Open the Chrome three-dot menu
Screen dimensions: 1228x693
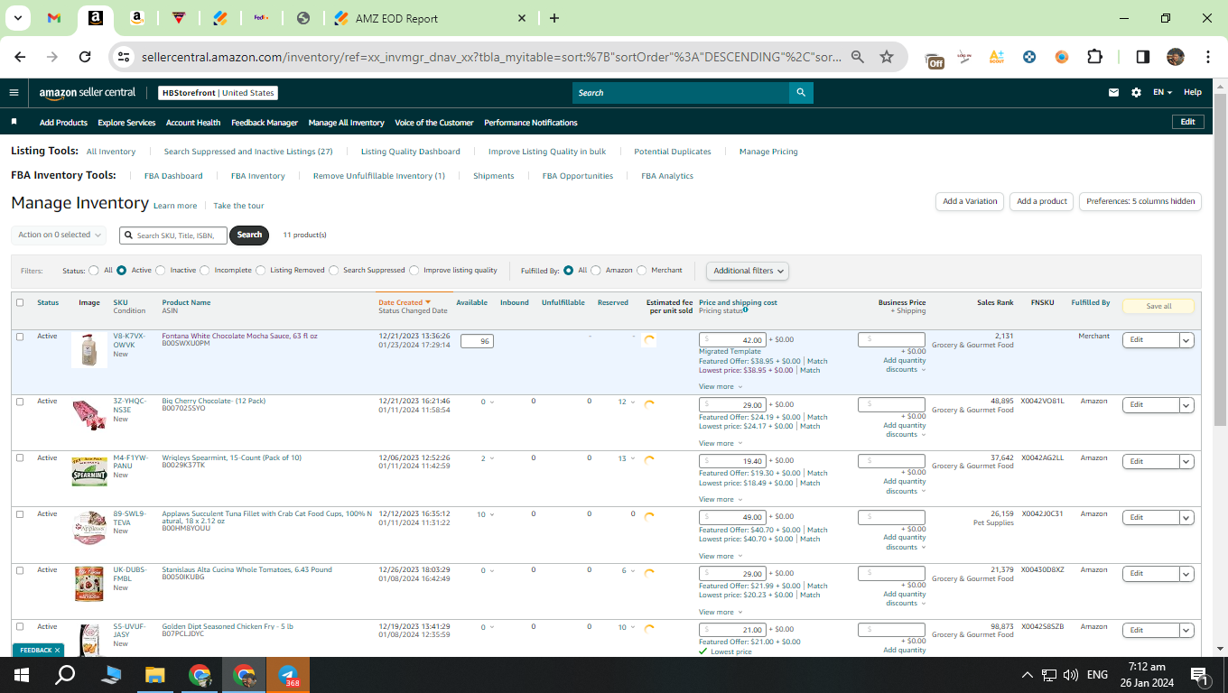(x=1207, y=57)
